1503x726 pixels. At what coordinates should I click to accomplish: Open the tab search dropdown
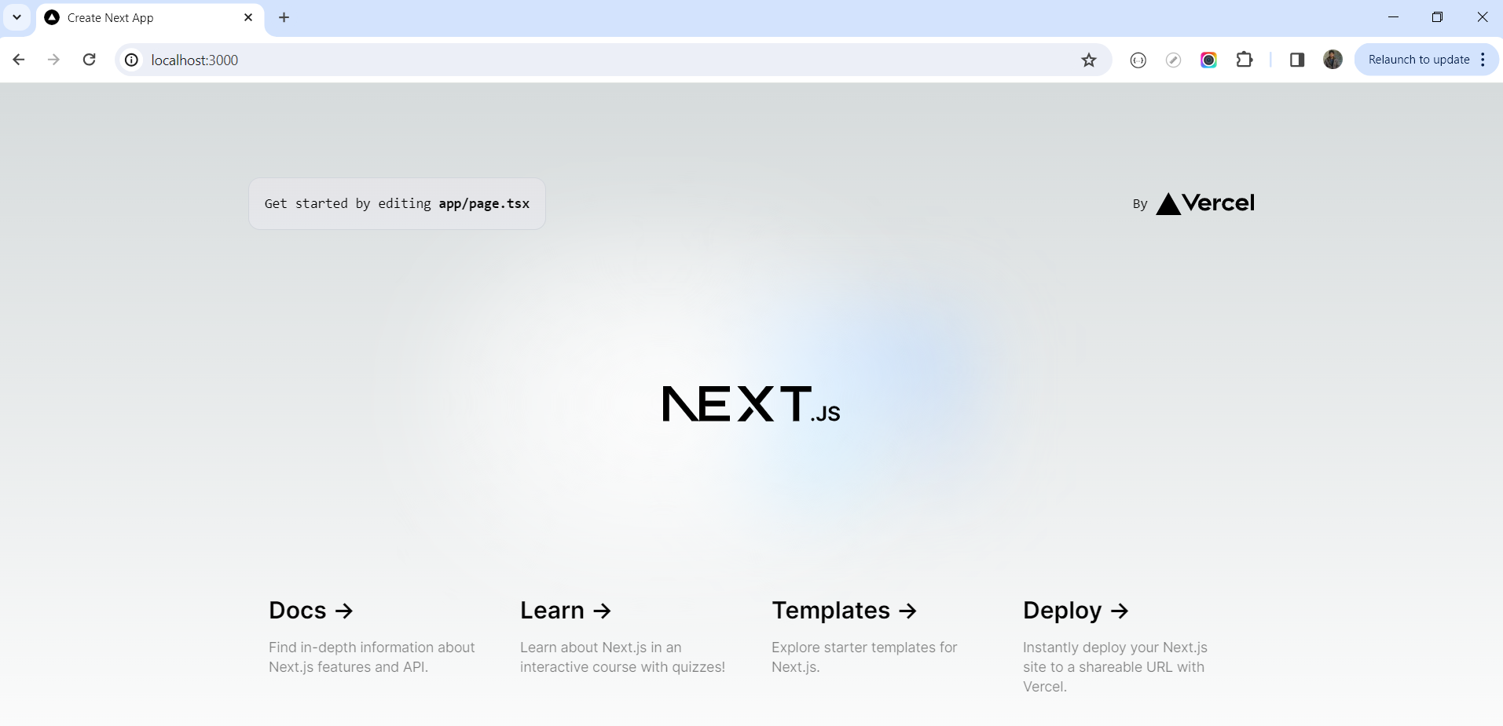[16, 17]
